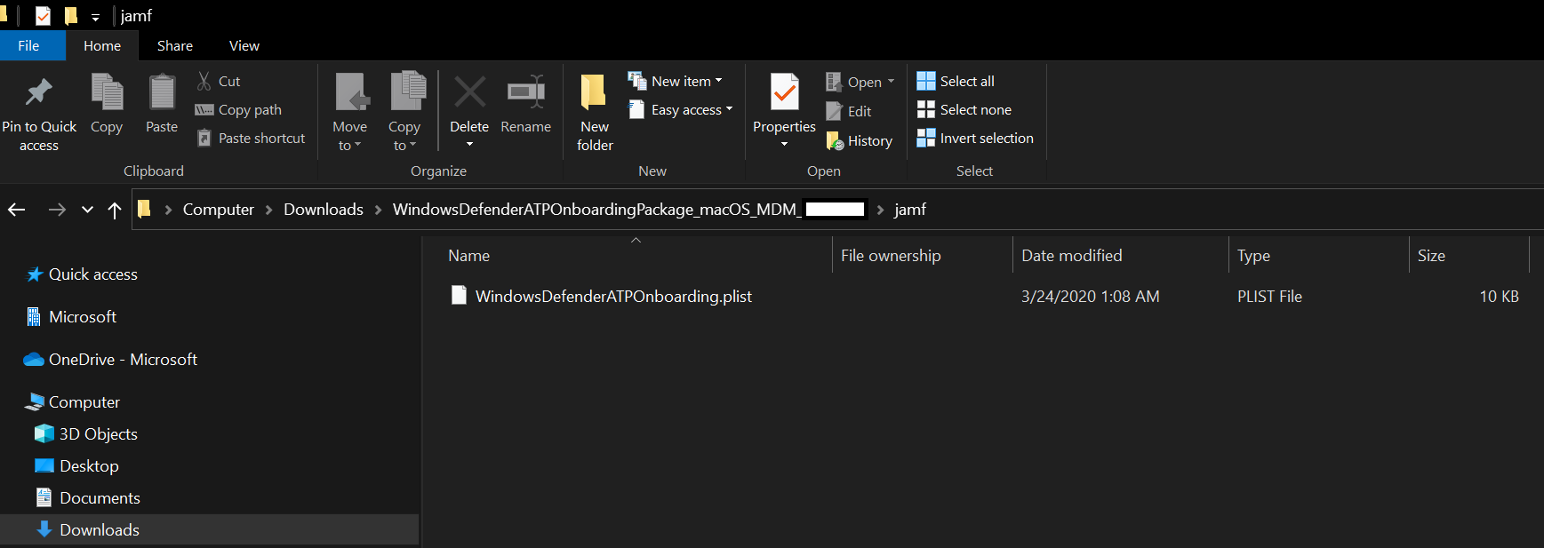Sort by File ownership column
Image resolution: width=1544 pixels, height=548 pixels.
point(922,255)
